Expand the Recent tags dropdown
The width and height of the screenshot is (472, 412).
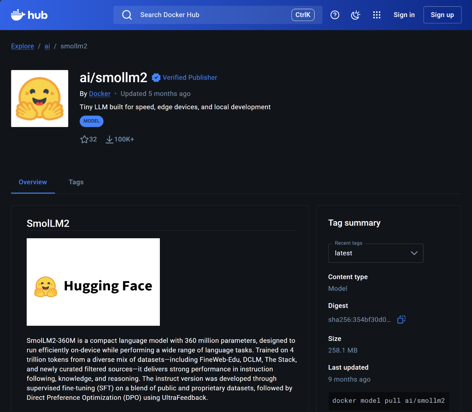376,253
